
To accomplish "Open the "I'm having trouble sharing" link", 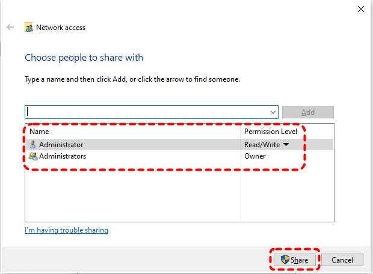I will point(66,230).
